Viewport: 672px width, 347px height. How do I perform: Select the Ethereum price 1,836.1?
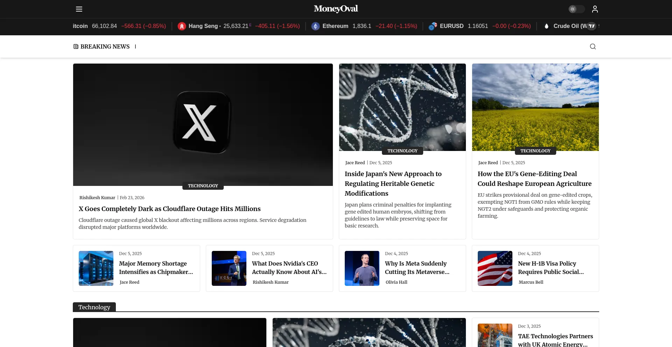click(362, 26)
